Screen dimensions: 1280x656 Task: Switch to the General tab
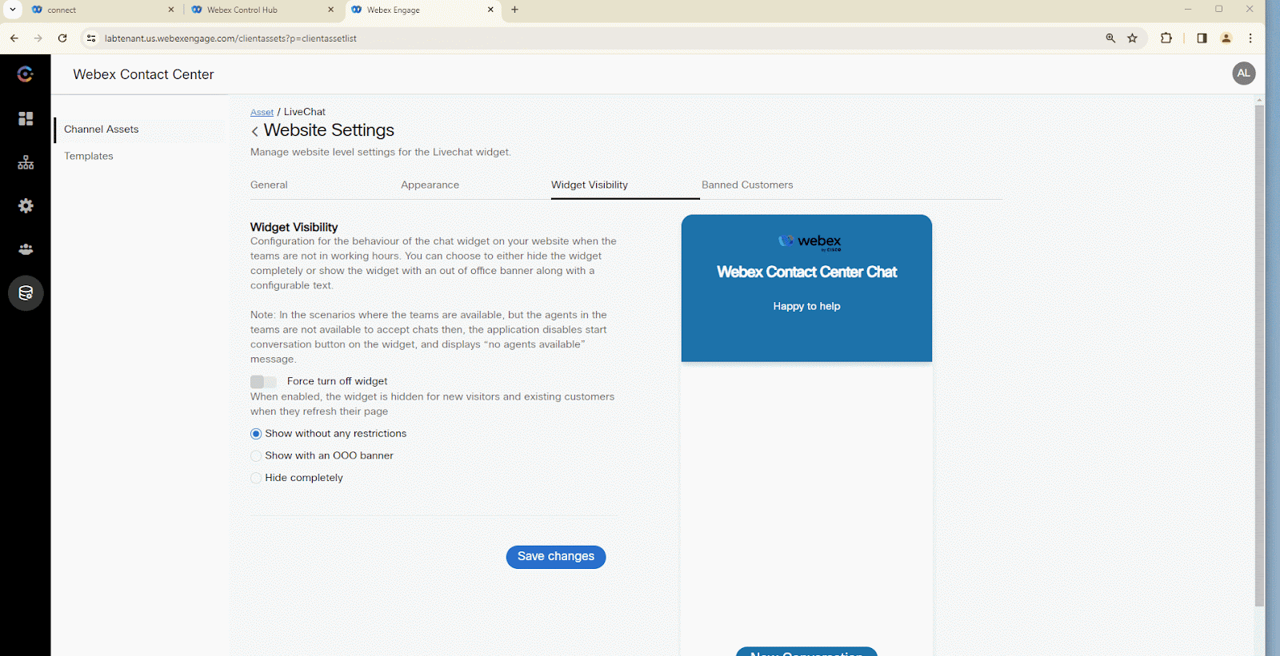pos(269,185)
